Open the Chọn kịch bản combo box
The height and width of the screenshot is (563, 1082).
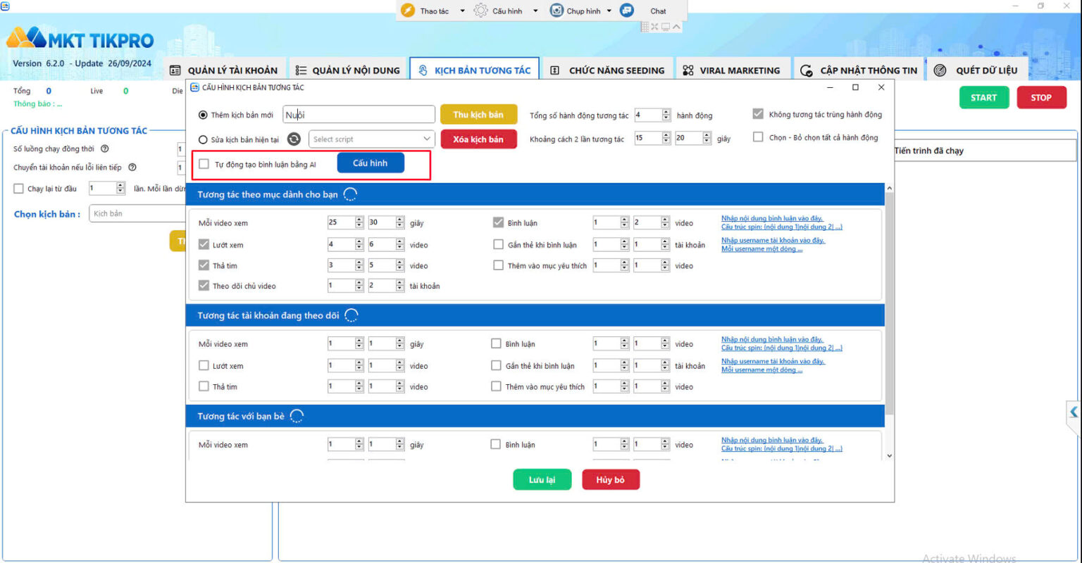click(x=137, y=213)
